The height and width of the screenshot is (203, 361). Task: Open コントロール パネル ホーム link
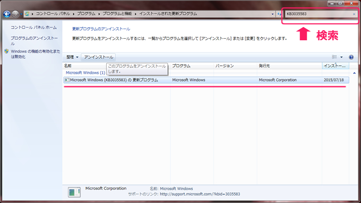34,28
